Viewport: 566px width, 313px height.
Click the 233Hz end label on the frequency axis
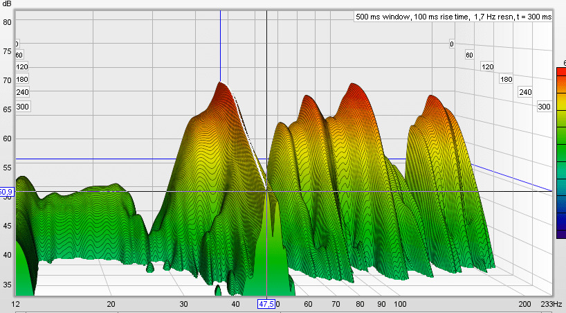coord(554,304)
